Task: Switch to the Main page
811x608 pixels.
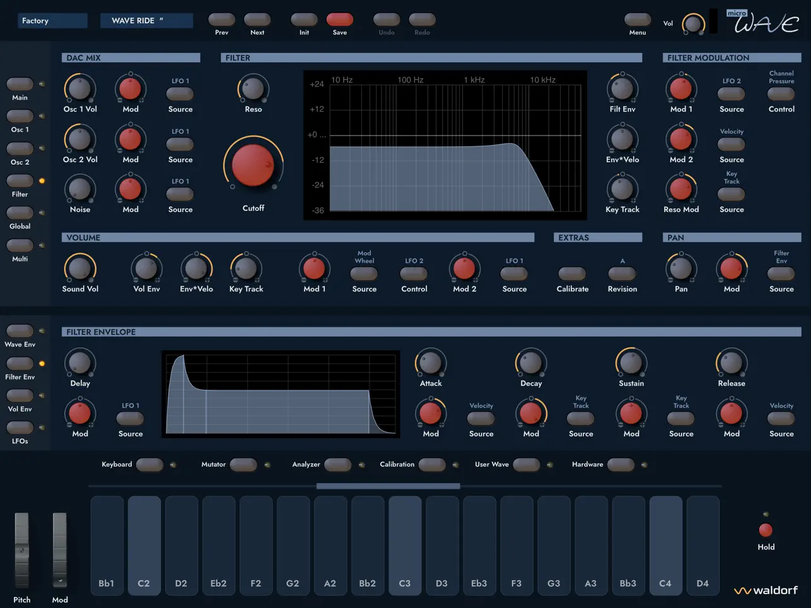Action: pyautogui.click(x=20, y=84)
